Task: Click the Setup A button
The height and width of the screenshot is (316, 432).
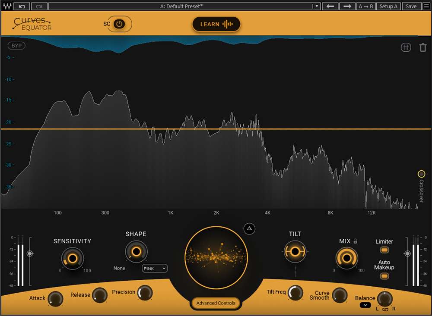Action: 389,6
